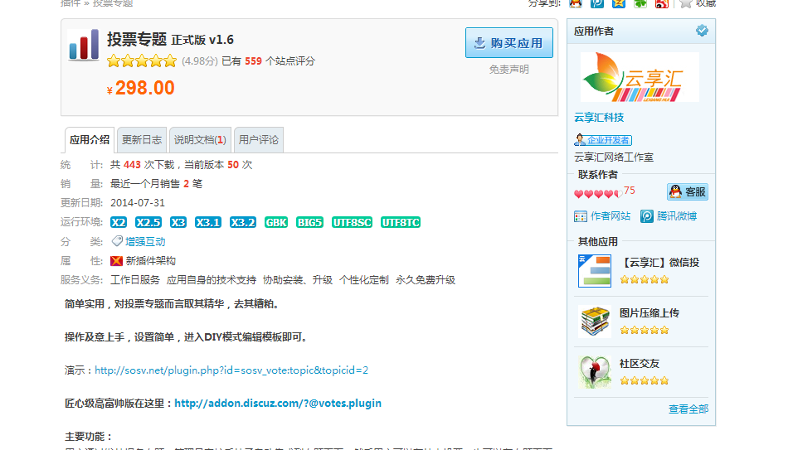Click the 云享汇 author logo image
Screen dimensions: 793x450
[640, 77]
